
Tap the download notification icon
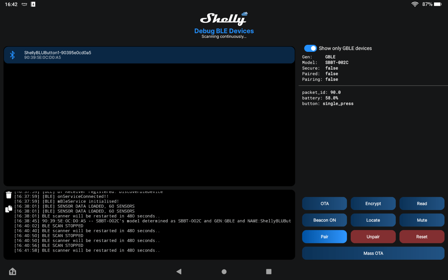(33, 4)
